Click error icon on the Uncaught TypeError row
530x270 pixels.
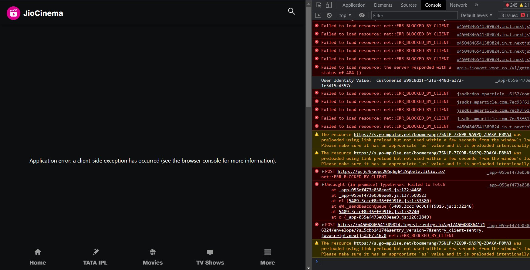[x=317, y=184]
